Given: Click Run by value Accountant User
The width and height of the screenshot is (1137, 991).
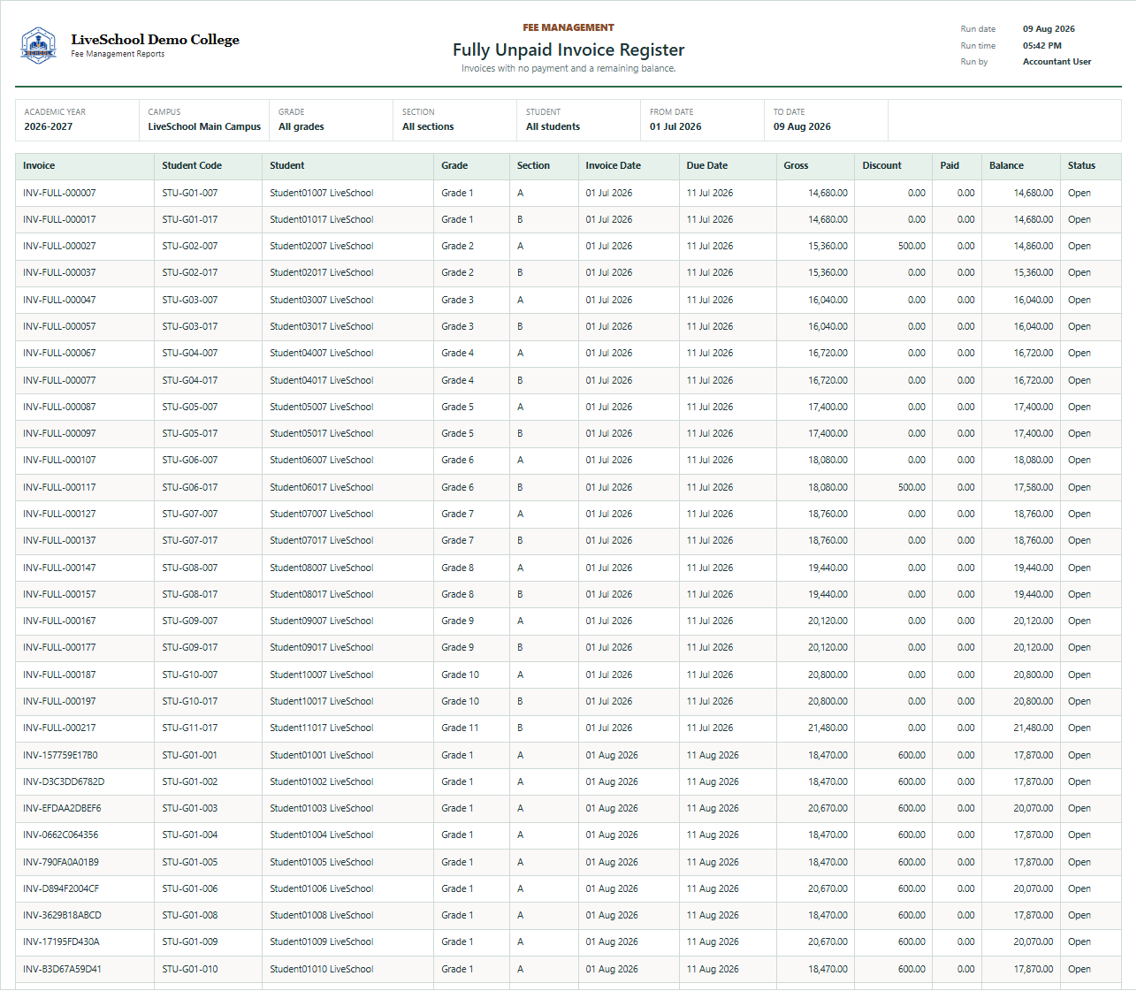Looking at the screenshot, I should pos(1057,62).
